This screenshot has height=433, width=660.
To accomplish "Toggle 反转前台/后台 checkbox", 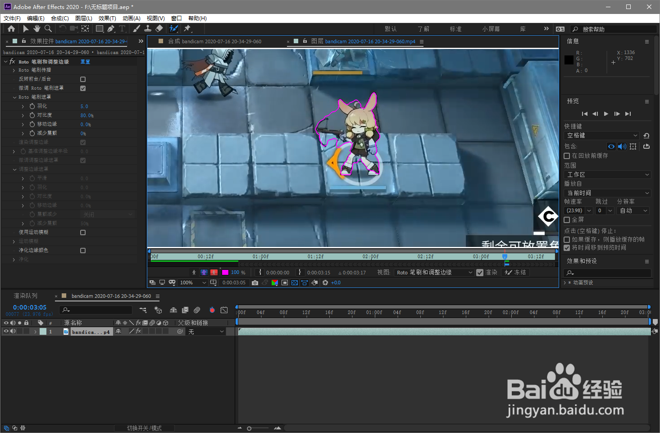I will pyautogui.click(x=83, y=79).
